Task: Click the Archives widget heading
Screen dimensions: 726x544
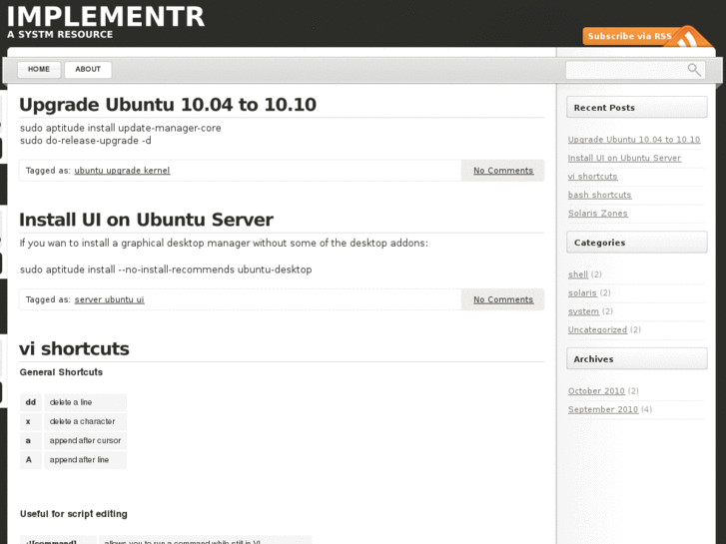Action: point(637,359)
